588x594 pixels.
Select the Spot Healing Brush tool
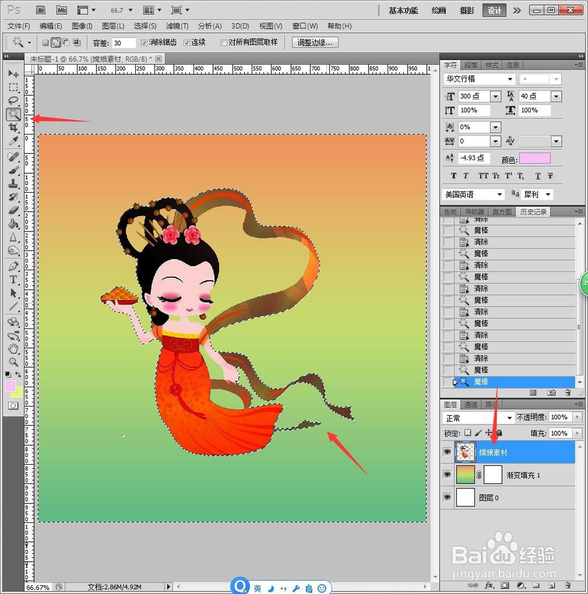pyautogui.click(x=14, y=156)
